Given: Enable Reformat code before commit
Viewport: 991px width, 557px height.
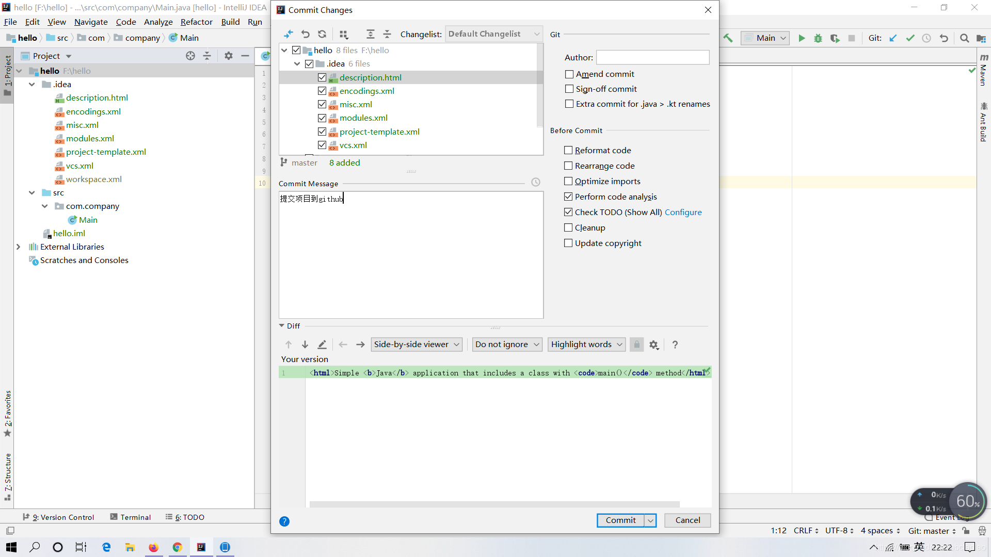Looking at the screenshot, I should pyautogui.click(x=568, y=150).
